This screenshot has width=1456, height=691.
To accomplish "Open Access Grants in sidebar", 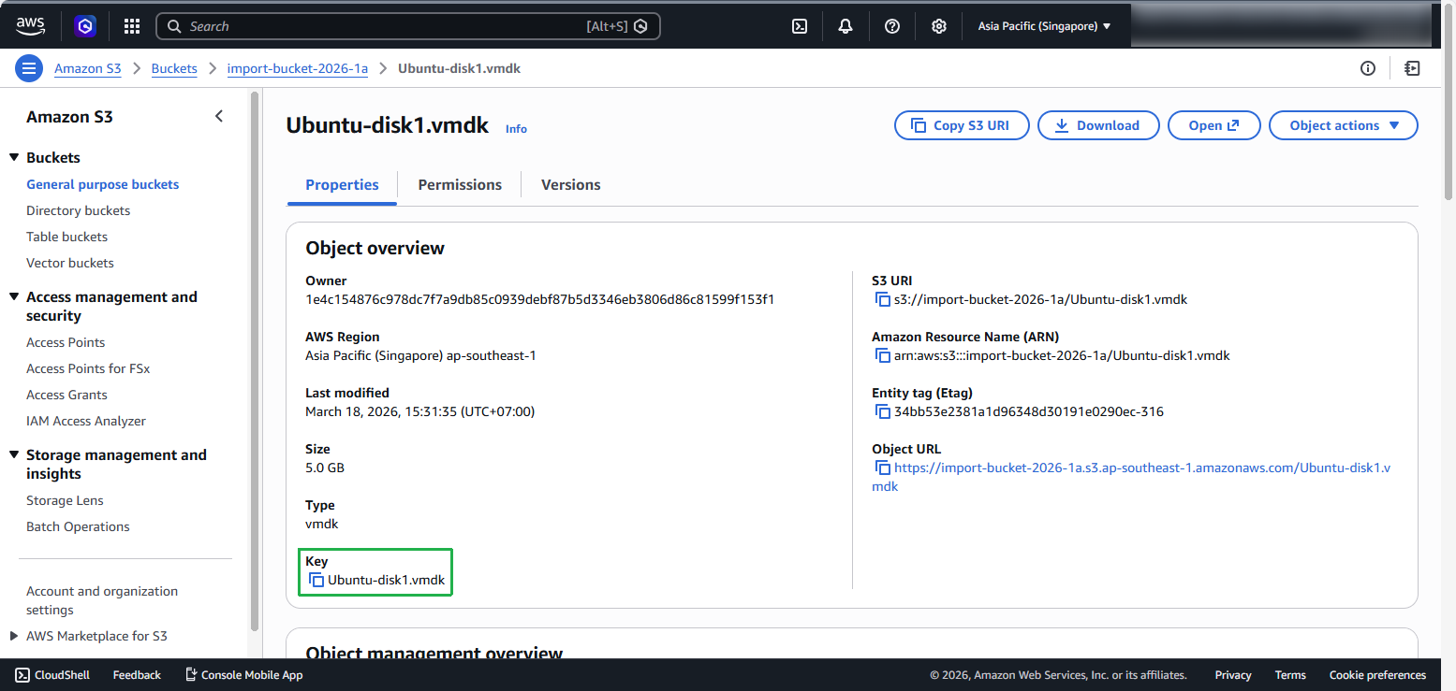I will pyautogui.click(x=66, y=395).
